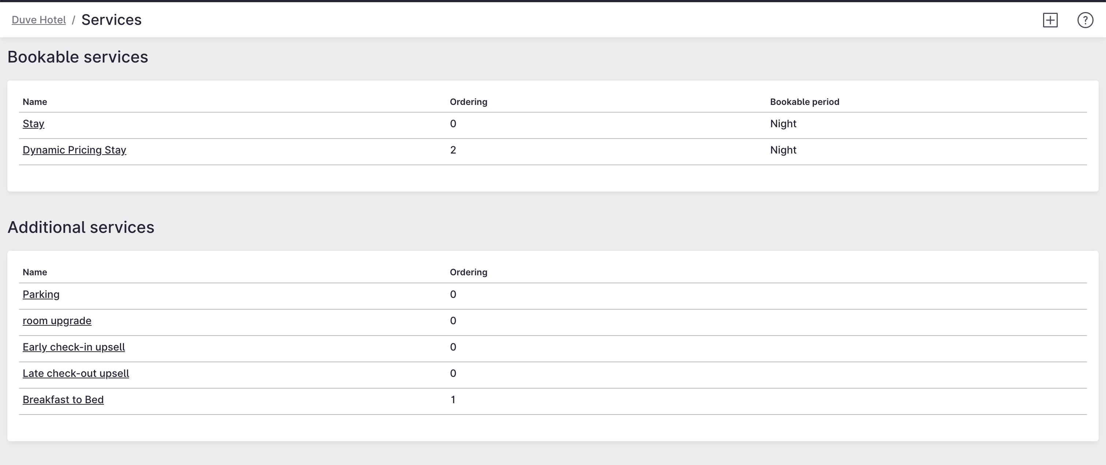The image size is (1106, 465).
Task: Click Ordering header in Bookable services table
Action: [468, 102]
